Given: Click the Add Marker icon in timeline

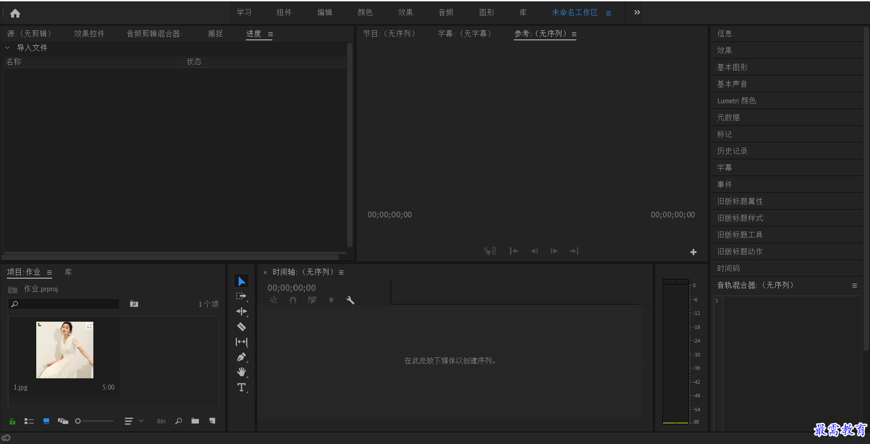Looking at the screenshot, I should click(x=331, y=300).
